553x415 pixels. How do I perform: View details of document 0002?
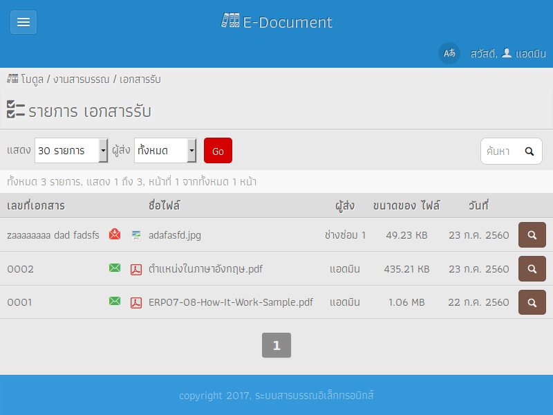pyautogui.click(x=532, y=268)
